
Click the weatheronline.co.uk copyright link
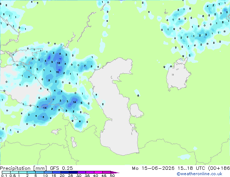point(200,174)
